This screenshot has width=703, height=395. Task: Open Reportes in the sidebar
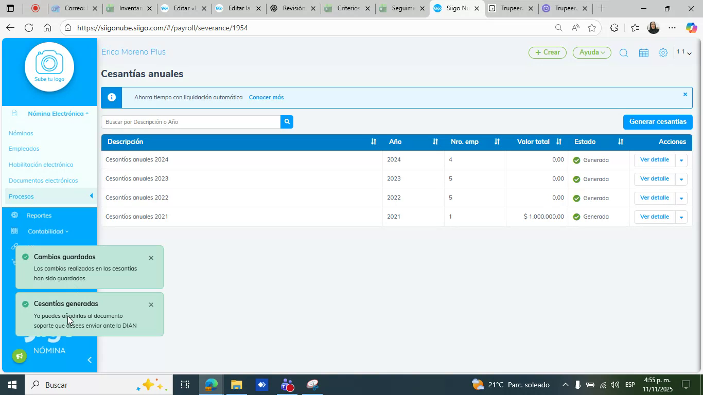pos(39,216)
